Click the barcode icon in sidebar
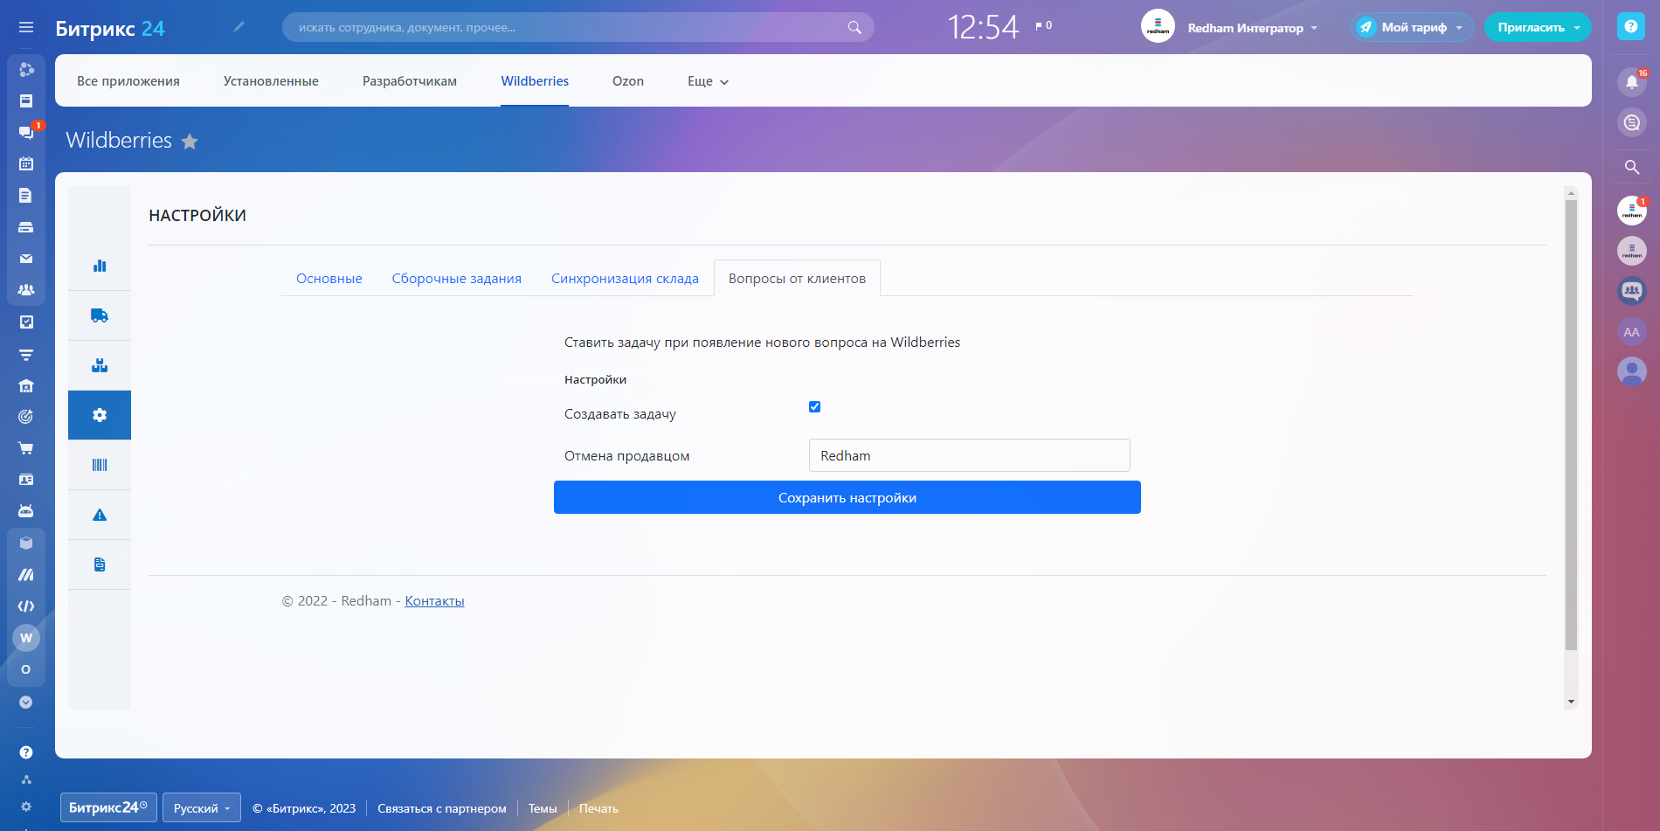 click(x=100, y=465)
